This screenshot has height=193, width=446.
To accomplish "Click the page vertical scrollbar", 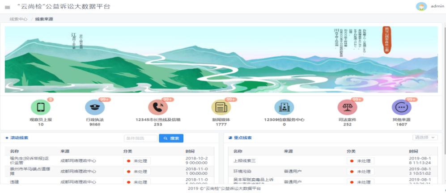I will coord(444,89).
